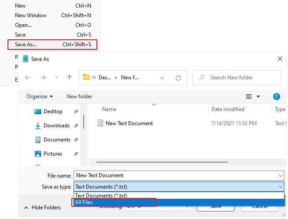
Task: Click the New folder button
Action: [x=79, y=97]
